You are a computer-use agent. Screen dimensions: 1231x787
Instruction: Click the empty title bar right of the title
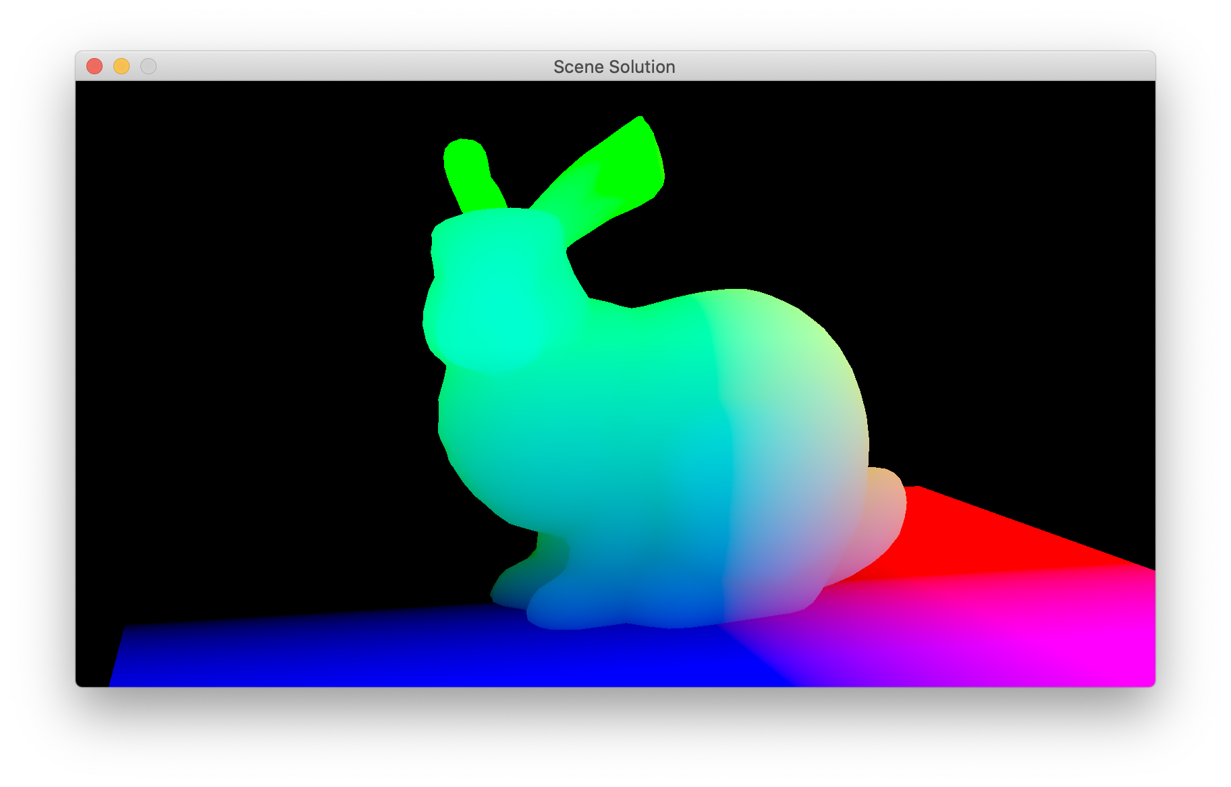tap(911, 66)
